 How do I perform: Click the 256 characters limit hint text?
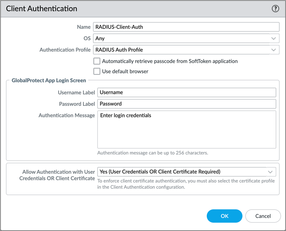(152, 153)
